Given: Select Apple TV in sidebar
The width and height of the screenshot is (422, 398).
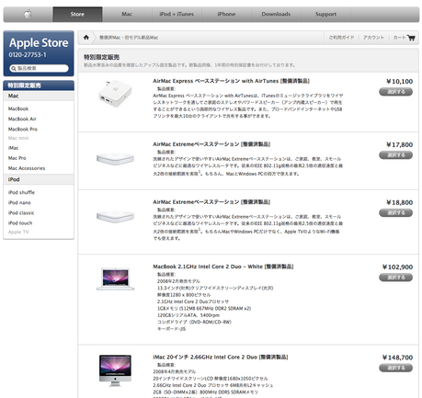Looking at the screenshot, I should [18, 232].
